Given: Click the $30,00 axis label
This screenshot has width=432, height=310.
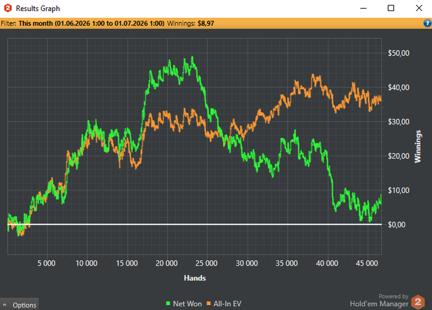Looking at the screenshot, I should click(x=399, y=122).
